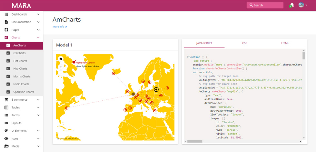
Task: Click the Lisbon target marker
Action: point(125,110)
